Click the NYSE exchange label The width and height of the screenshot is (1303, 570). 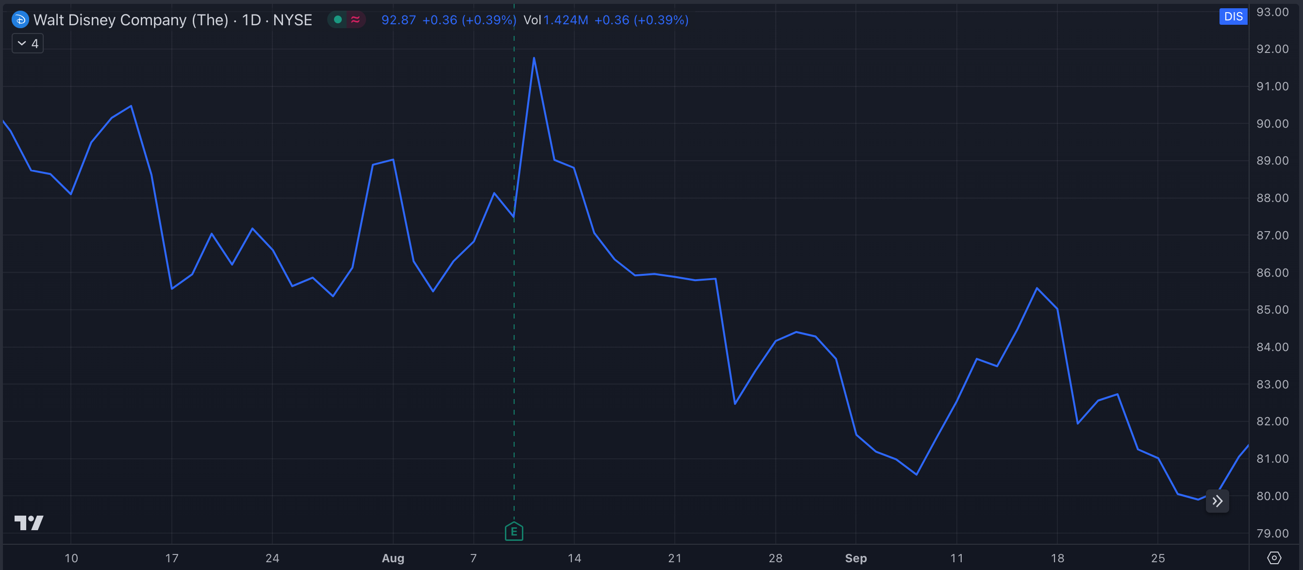[292, 20]
